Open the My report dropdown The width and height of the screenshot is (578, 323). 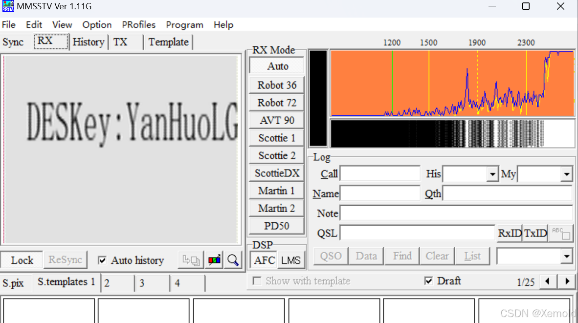coord(567,174)
